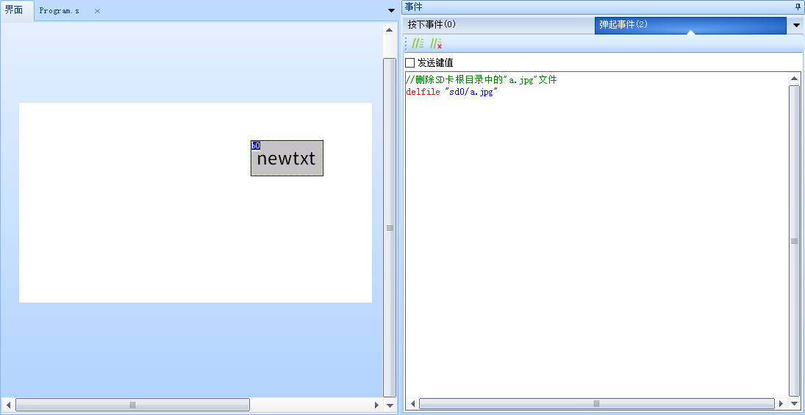Open the 界面 design tab
Viewport: 805px width, 415px height.
14,10
